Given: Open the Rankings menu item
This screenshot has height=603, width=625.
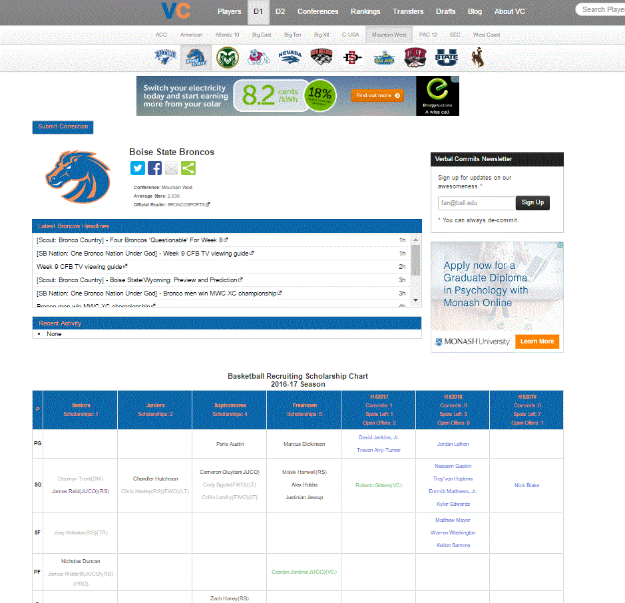Looking at the screenshot, I should [365, 11].
